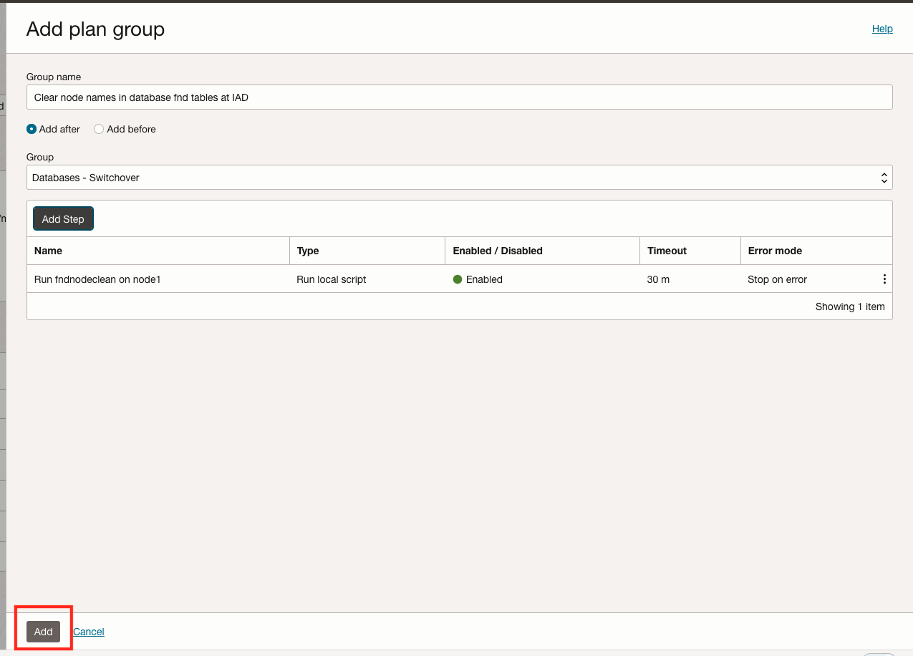Open the Group dropdown showing Databases - Switchover
The image size is (913, 656).
[x=460, y=178]
